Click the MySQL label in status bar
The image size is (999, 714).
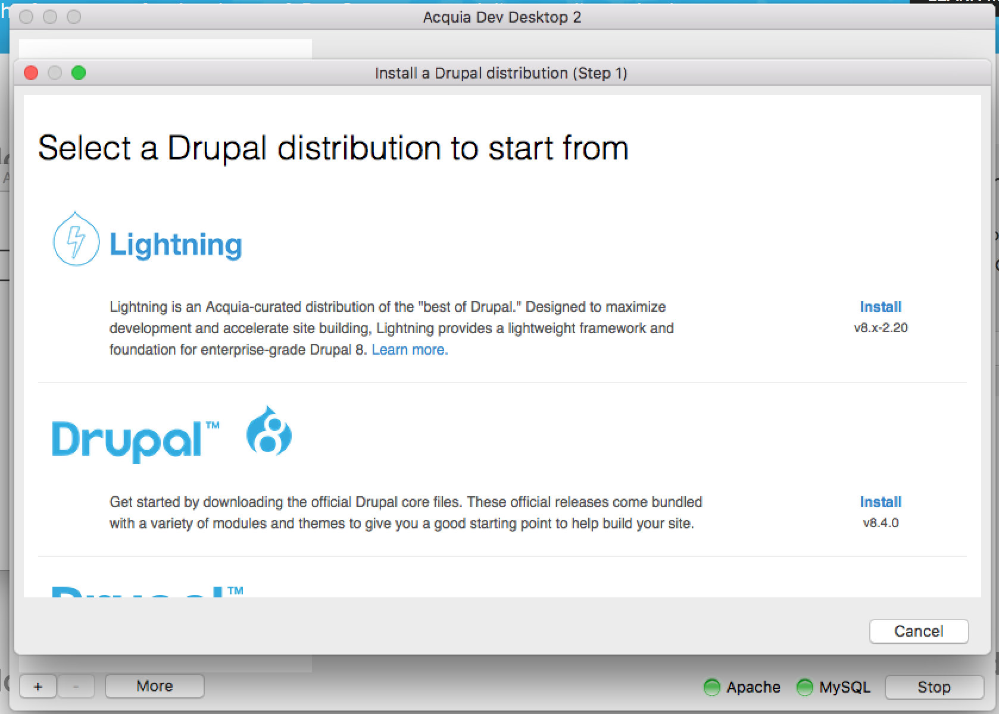[x=845, y=687]
